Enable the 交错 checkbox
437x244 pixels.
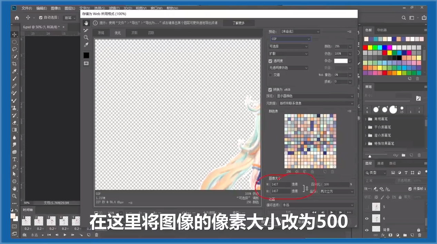pyautogui.click(x=270, y=75)
